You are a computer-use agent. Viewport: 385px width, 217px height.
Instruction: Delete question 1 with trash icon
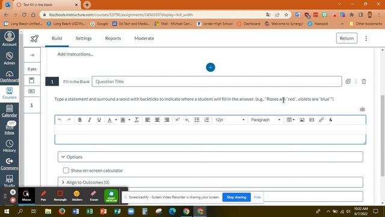[364, 81]
